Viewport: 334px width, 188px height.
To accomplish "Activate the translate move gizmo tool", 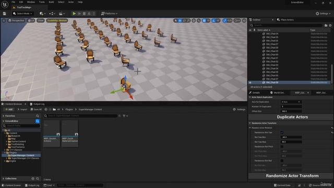I will pos(180,21).
